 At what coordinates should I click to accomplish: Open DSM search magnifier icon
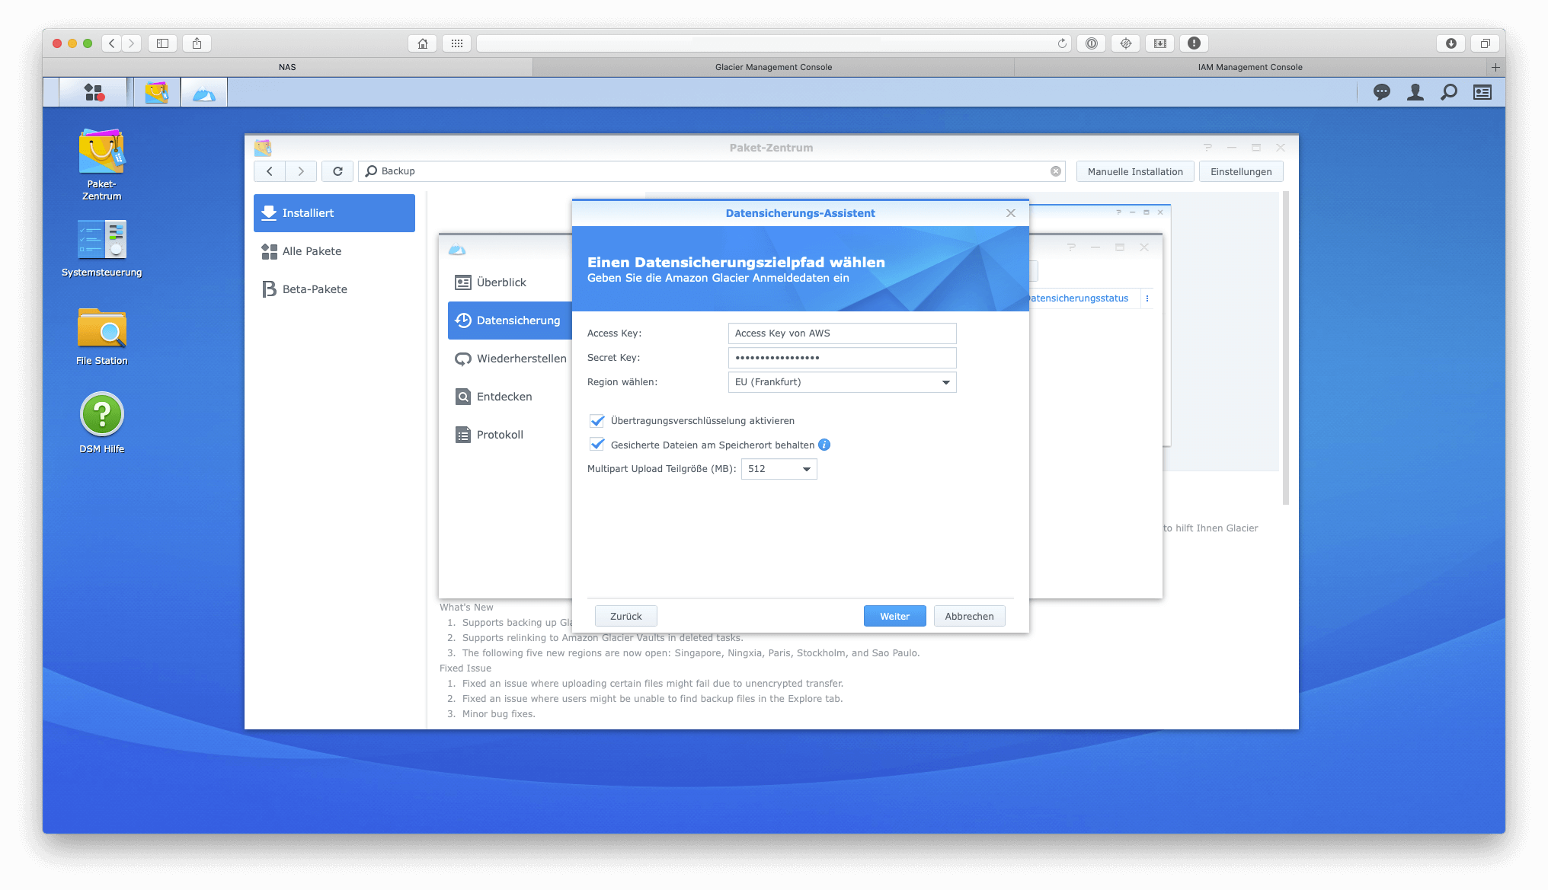(1449, 92)
